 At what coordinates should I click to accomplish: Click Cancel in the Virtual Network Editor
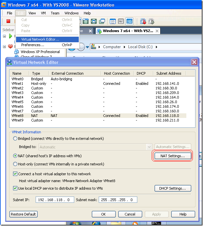point(130,214)
